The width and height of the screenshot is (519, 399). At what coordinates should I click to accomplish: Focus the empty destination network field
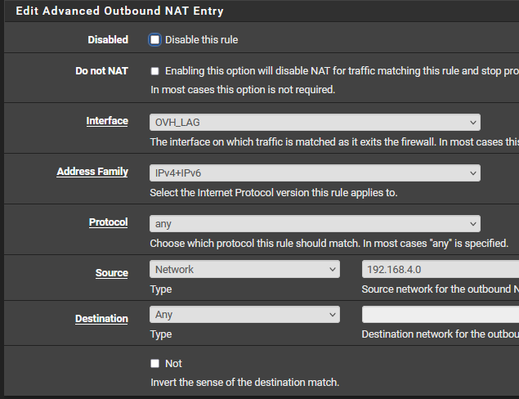(440, 314)
